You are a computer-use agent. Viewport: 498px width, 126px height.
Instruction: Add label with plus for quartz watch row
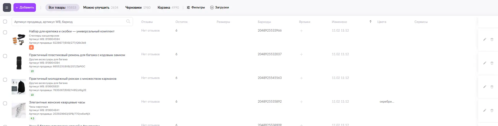pyautogui.click(x=301, y=102)
